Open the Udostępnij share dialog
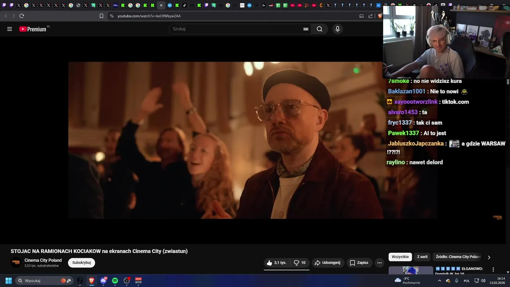The image size is (510, 287). click(328, 263)
